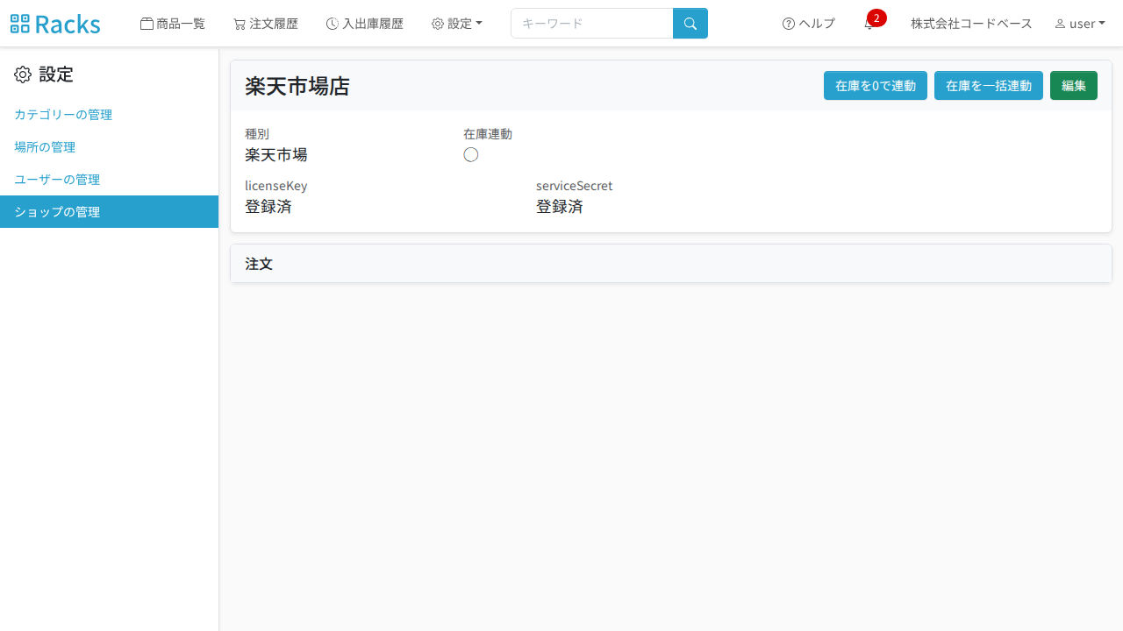Click the green 編集 button
This screenshot has height=631, width=1123.
click(x=1074, y=86)
